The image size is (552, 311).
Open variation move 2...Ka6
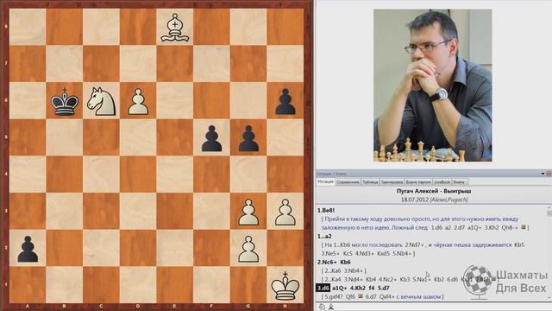[333, 270]
